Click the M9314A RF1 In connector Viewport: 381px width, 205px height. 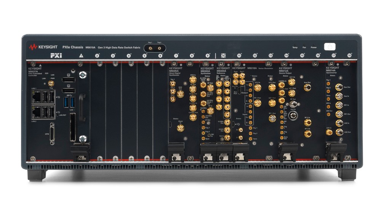339,105
